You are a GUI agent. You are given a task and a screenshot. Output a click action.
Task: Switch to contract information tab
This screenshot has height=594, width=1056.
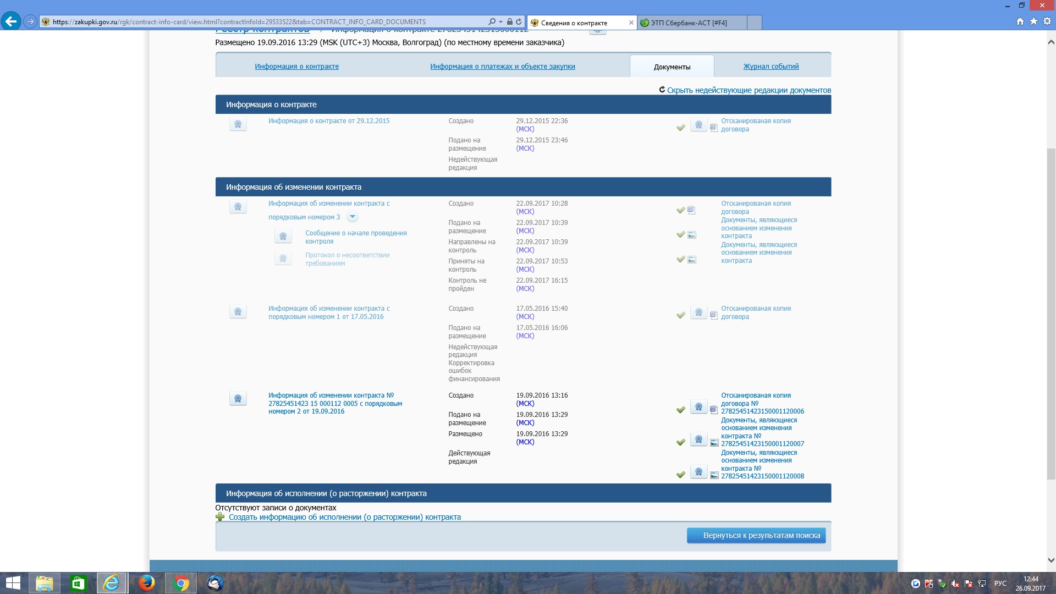point(296,67)
